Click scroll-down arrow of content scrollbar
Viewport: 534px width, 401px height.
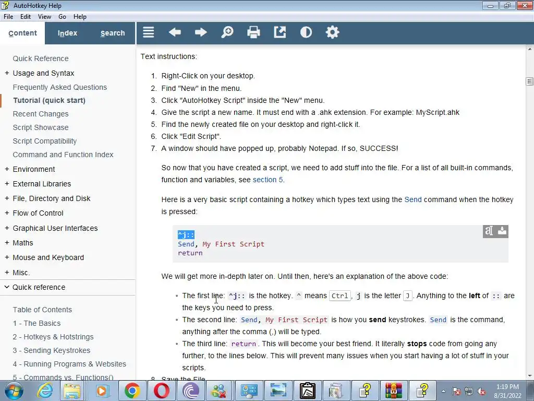(x=530, y=376)
